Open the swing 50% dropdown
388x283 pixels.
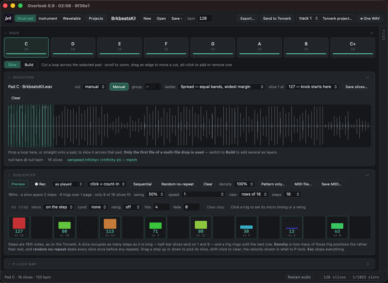(x=155, y=194)
